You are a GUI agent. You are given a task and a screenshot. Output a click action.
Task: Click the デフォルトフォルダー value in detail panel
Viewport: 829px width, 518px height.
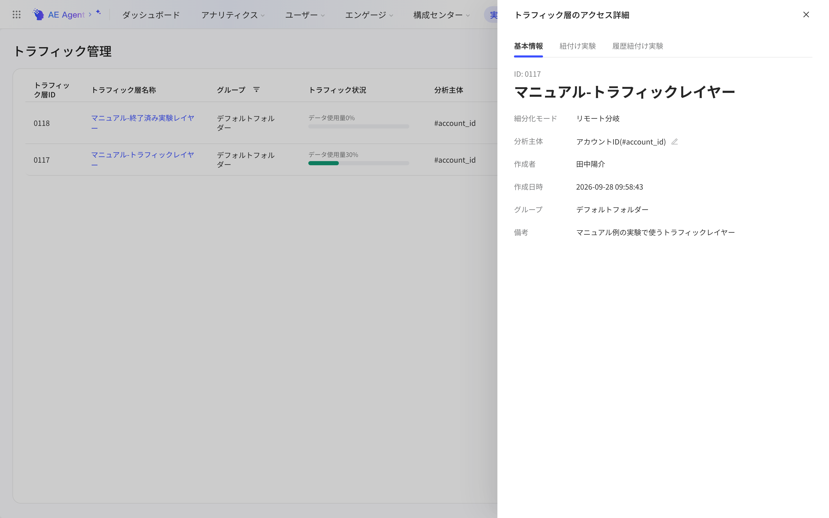(612, 210)
